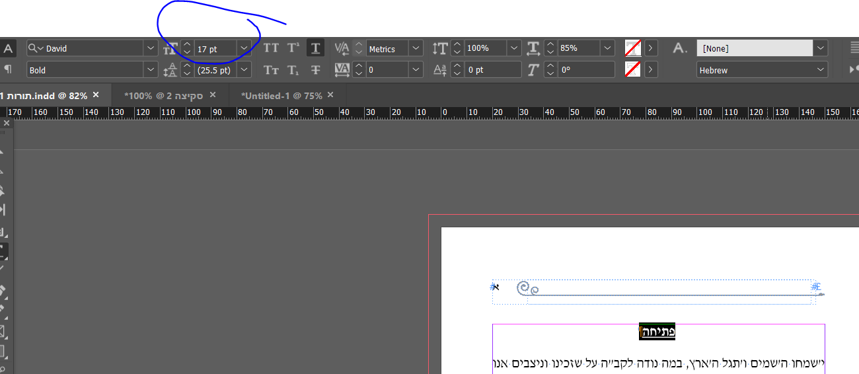Toggle Small Caps formatting
This screenshot has width=859, height=374.
tap(271, 69)
